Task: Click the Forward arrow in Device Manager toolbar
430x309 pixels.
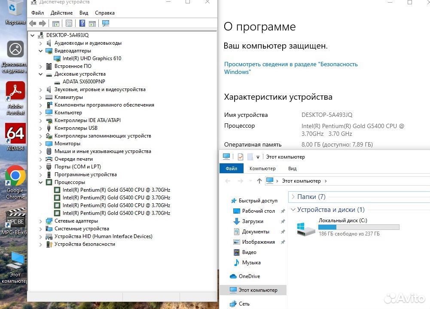Action: coord(43,24)
